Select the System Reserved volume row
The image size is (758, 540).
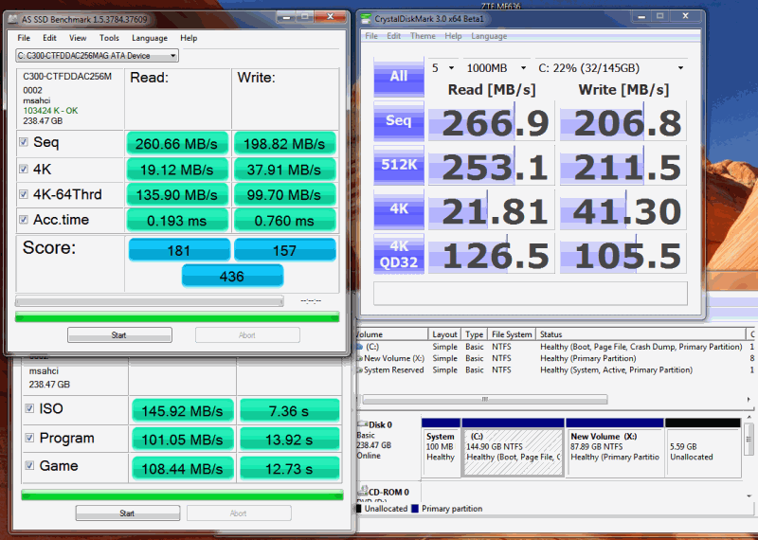coord(555,369)
